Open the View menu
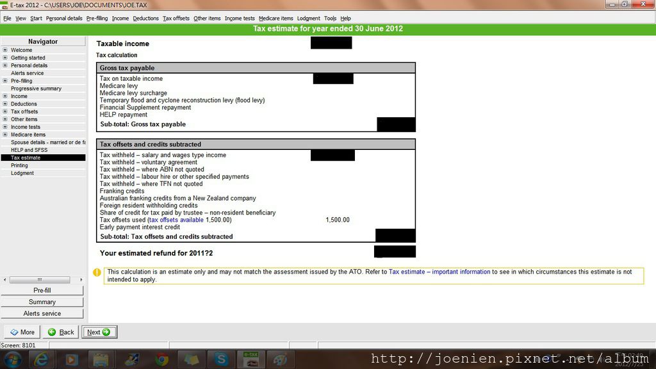The height and width of the screenshot is (369, 656). pyautogui.click(x=20, y=19)
